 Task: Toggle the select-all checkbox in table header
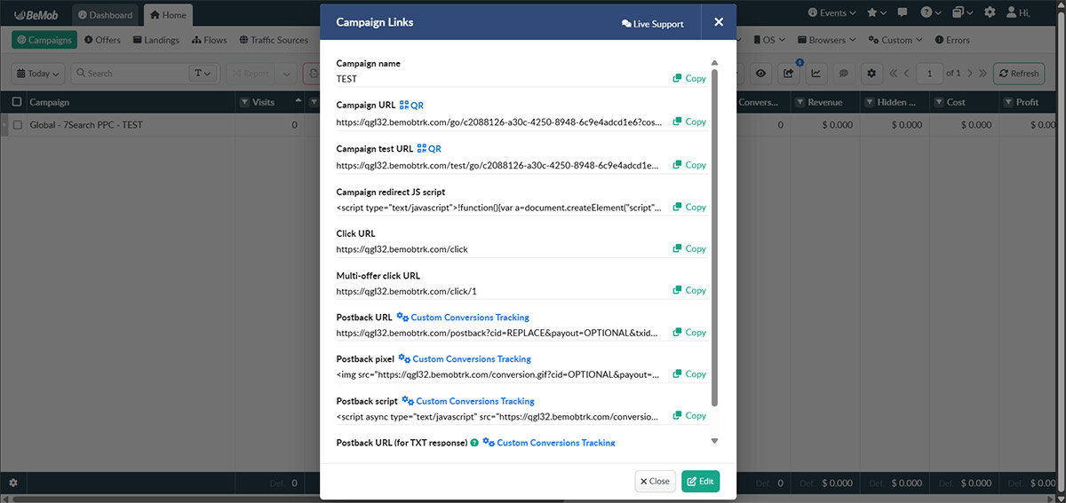click(x=17, y=102)
